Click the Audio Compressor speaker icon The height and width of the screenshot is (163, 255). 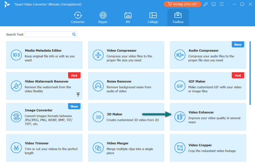180,55
